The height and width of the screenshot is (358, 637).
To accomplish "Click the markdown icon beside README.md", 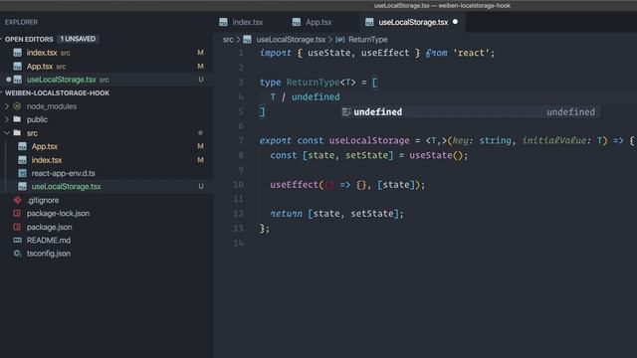I will [17, 240].
